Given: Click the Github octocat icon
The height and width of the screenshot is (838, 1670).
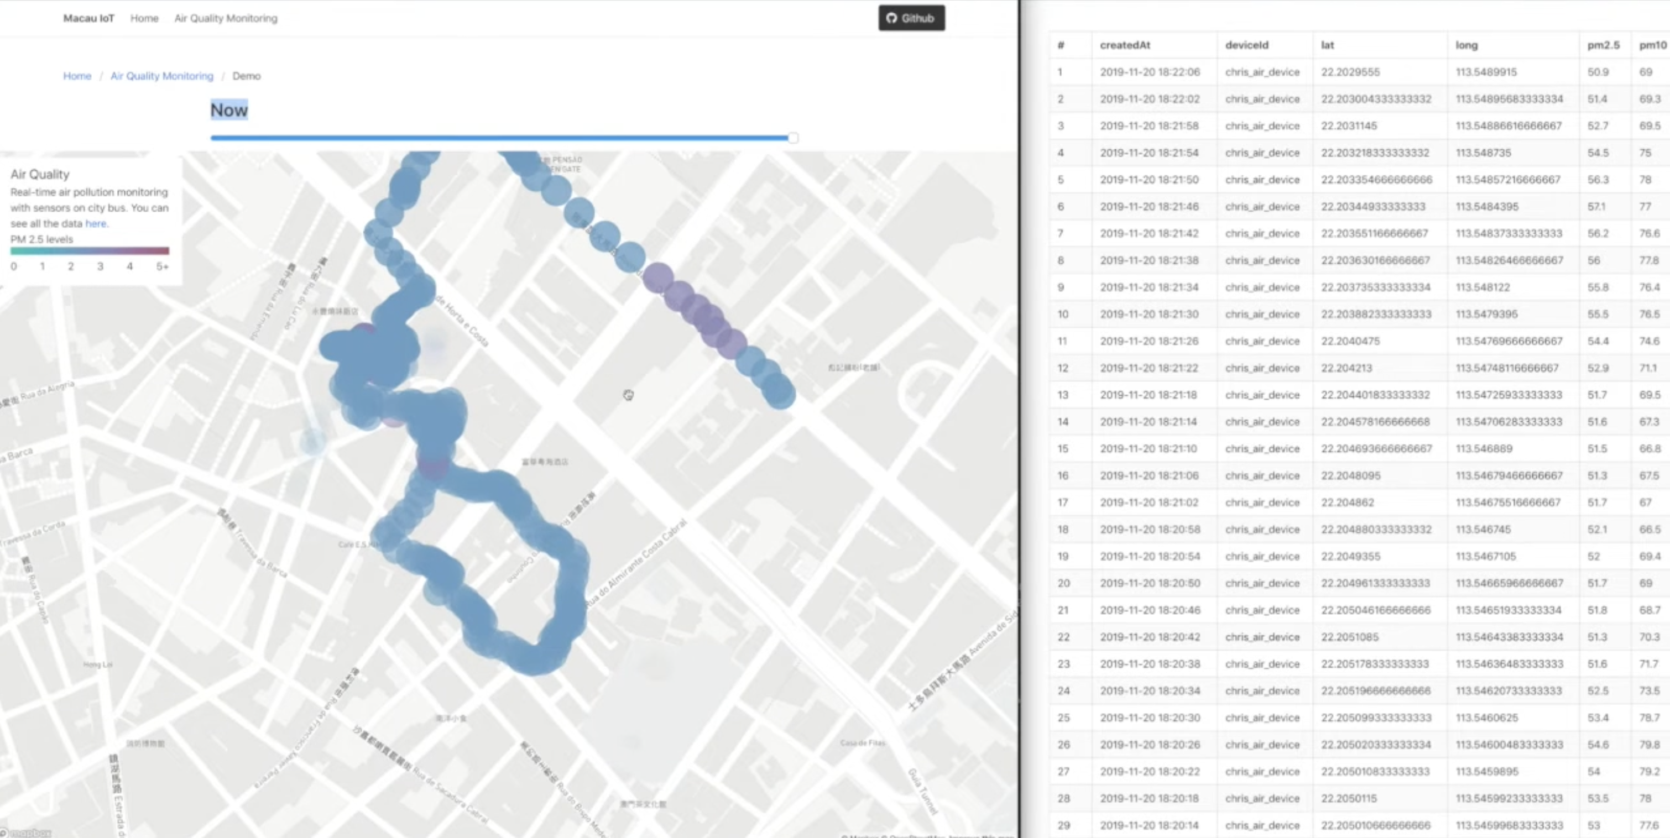Looking at the screenshot, I should click(891, 18).
